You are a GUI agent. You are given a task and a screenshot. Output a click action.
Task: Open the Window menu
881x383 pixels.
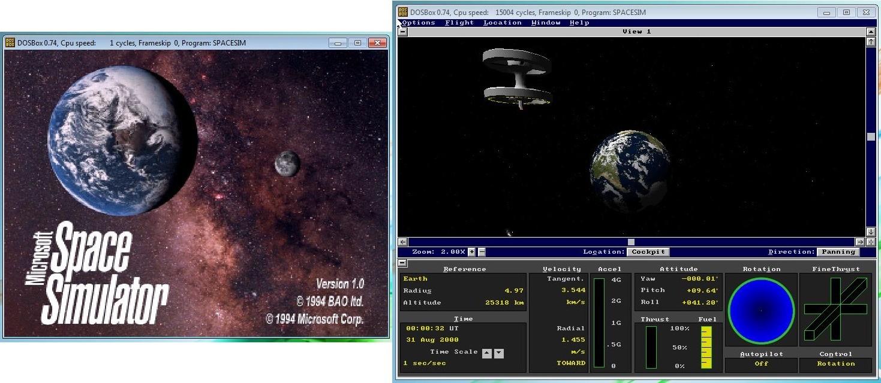pos(546,23)
